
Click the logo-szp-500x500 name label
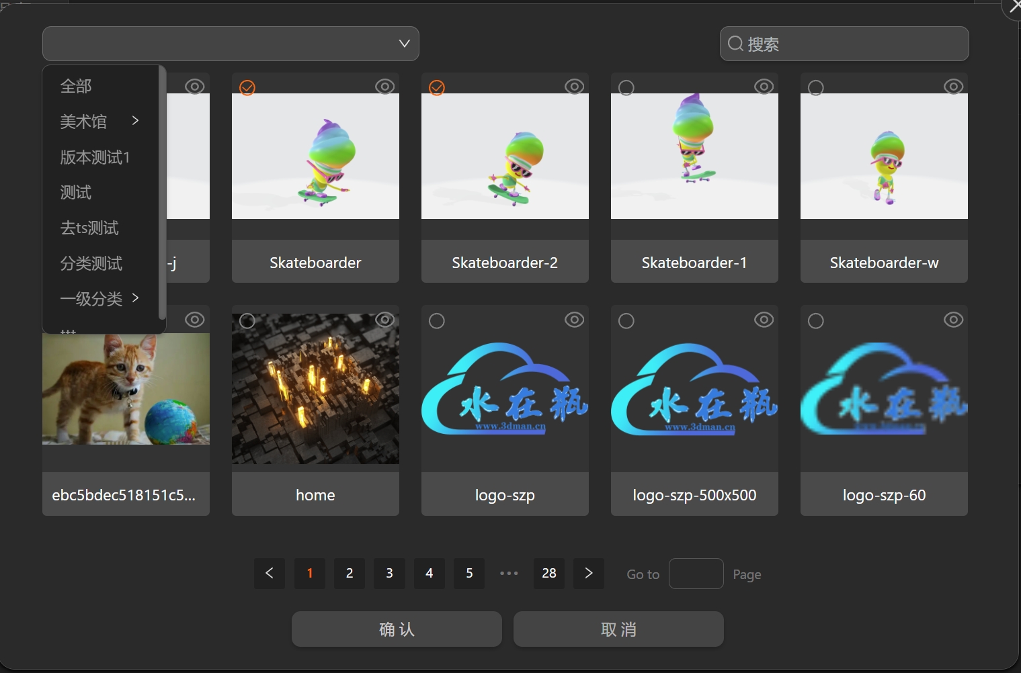click(694, 496)
